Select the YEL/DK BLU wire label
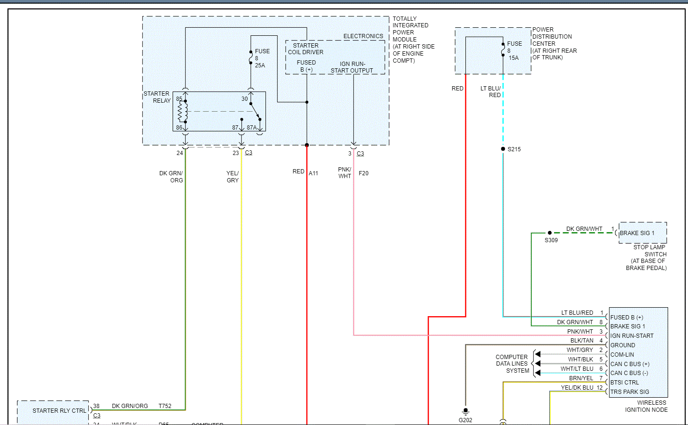The height and width of the screenshot is (425, 688). click(577, 388)
